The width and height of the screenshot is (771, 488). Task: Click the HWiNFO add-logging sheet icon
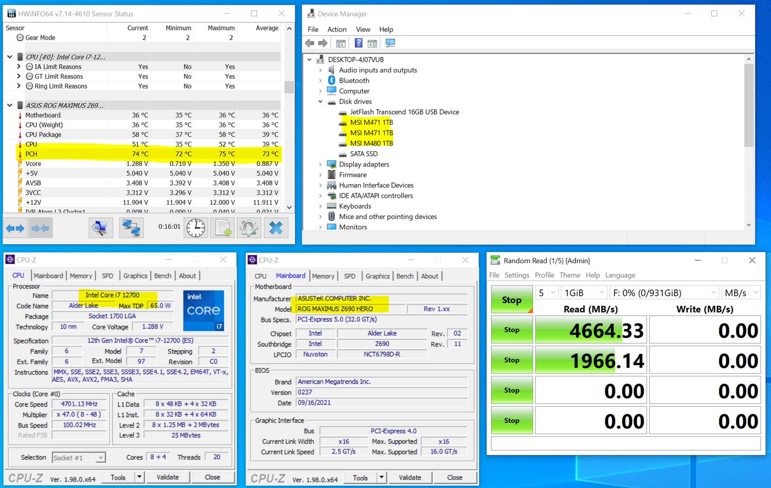(222, 228)
